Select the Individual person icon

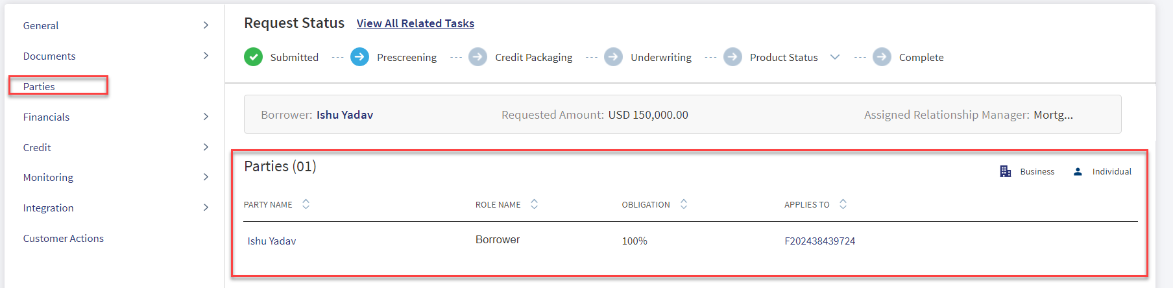[1078, 172]
